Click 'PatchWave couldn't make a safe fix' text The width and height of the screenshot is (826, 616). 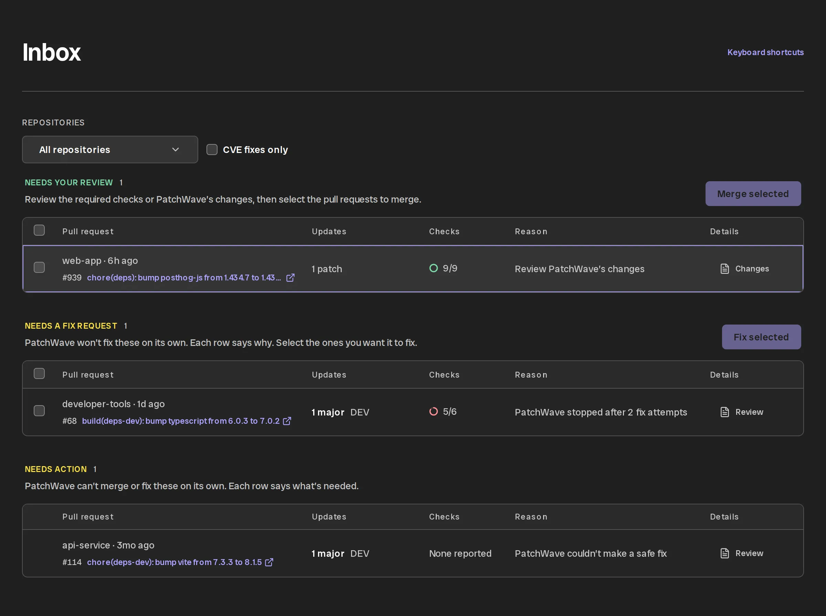point(591,553)
